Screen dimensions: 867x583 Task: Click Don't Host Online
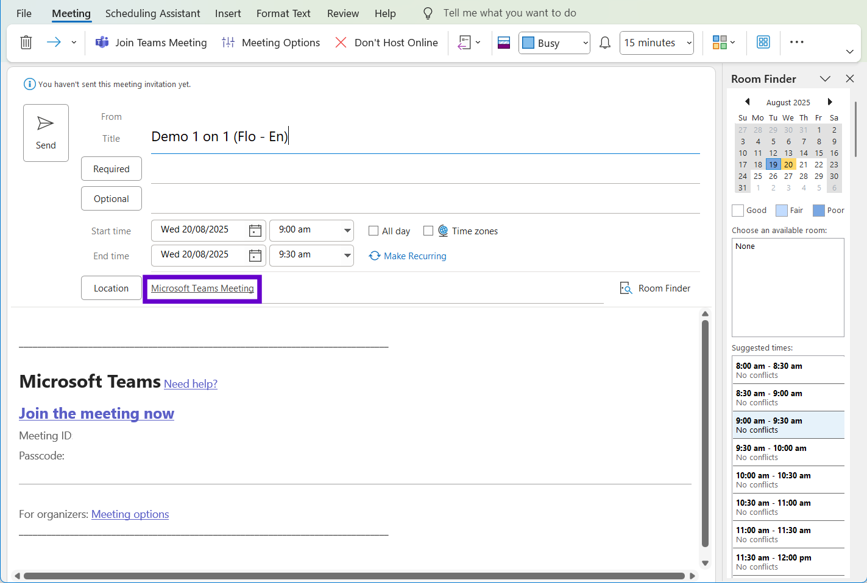pos(386,43)
